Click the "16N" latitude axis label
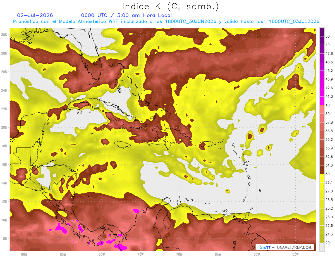The height and width of the screenshot is (258, 335). click(4, 164)
